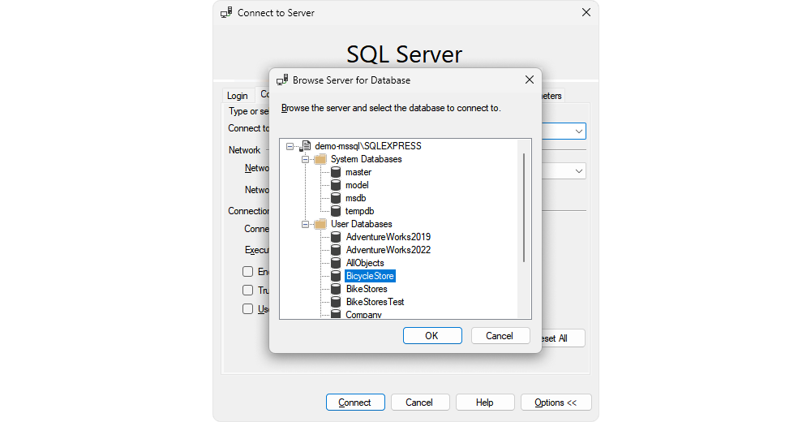Toggle the Trust server certificate checkbox
The image size is (811, 422).
point(247,290)
